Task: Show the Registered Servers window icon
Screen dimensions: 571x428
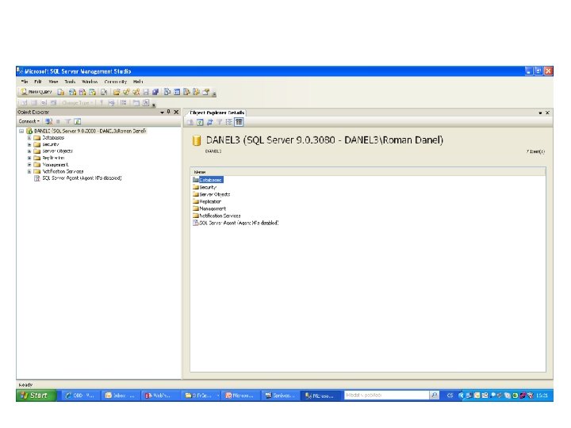Action: click(167, 92)
